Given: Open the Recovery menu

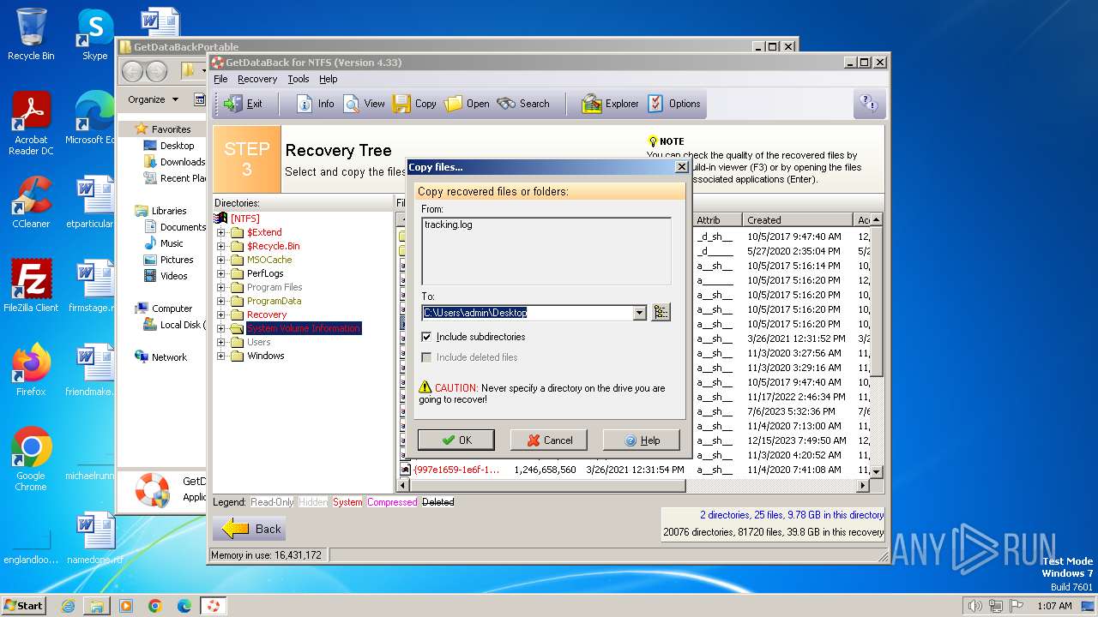Looking at the screenshot, I should click(x=257, y=79).
